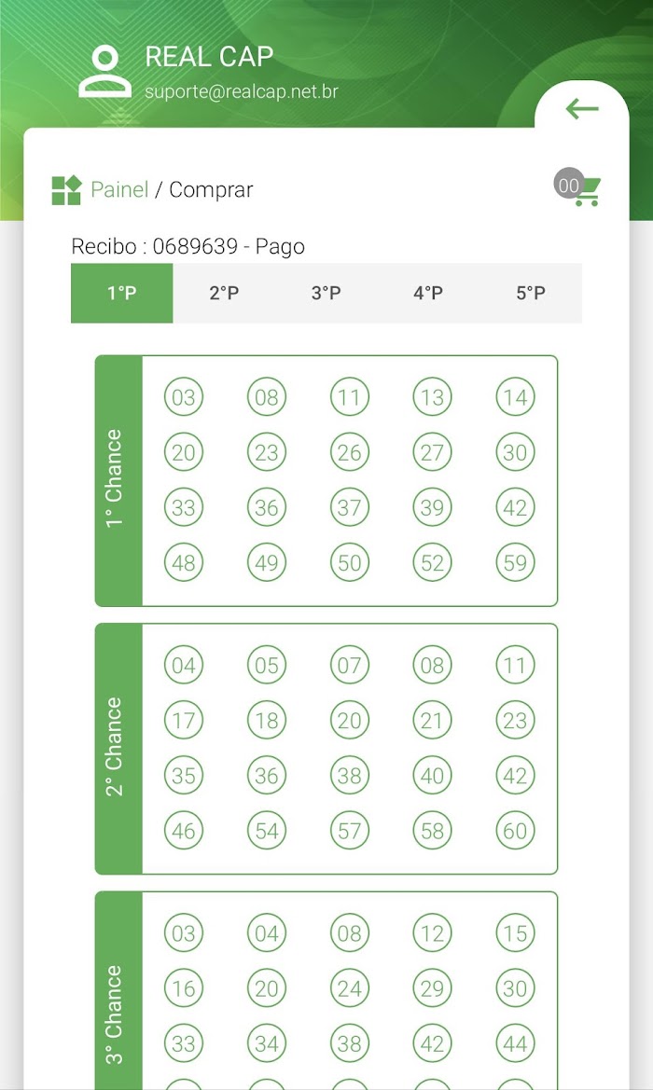Select number 04 in 2° Chance

click(184, 666)
